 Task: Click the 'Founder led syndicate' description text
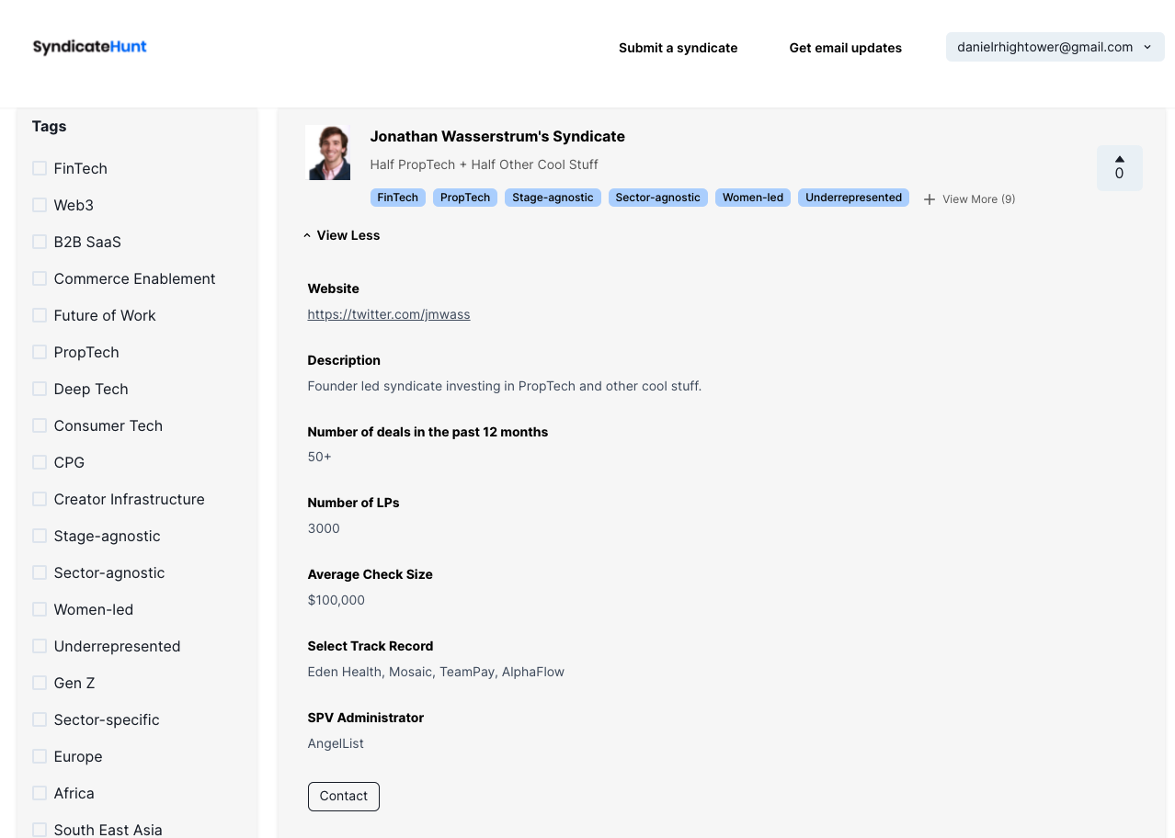coord(504,386)
